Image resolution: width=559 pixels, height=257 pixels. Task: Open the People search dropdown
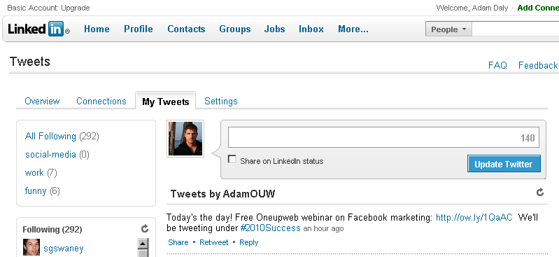(x=448, y=29)
